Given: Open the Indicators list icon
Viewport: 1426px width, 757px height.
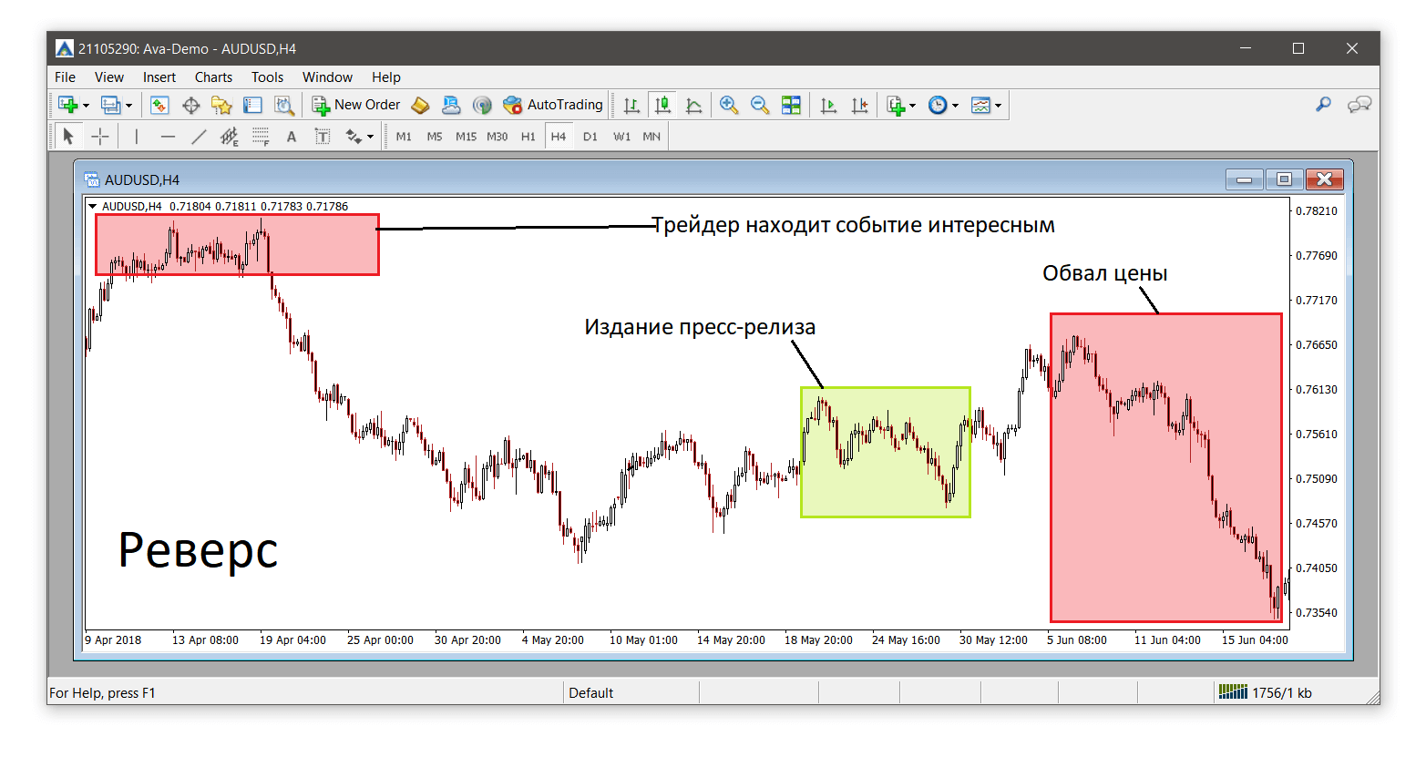Looking at the screenshot, I should 896,105.
